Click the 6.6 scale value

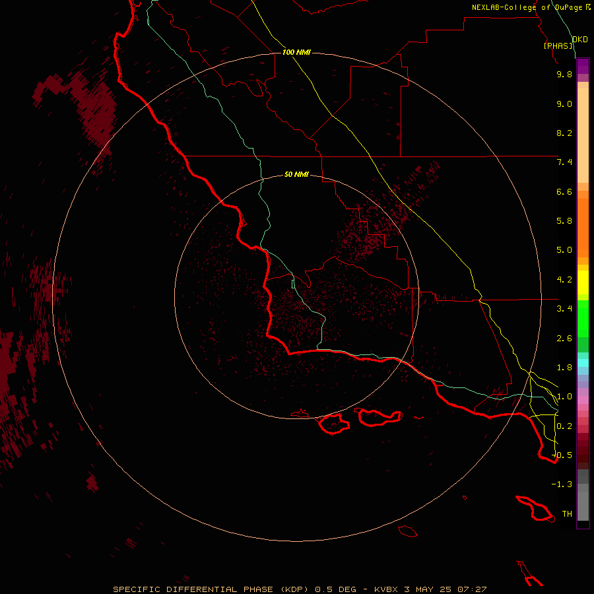click(564, 191)
